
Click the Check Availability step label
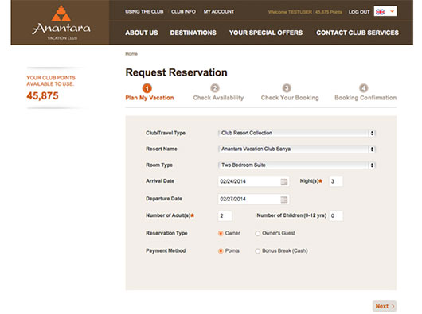[218, 98]
